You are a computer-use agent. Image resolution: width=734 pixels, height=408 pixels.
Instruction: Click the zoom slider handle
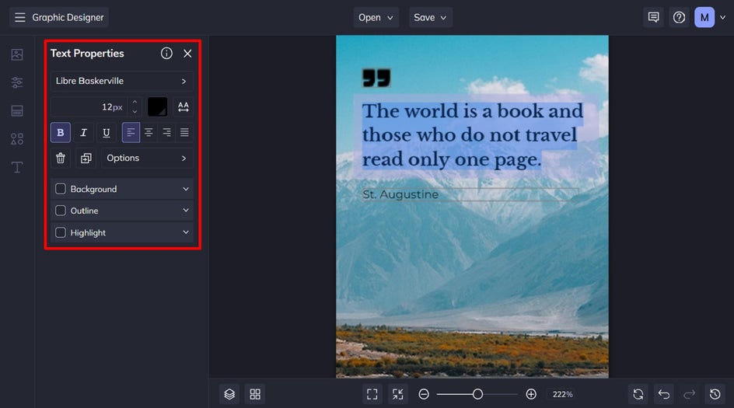[477, 395]
